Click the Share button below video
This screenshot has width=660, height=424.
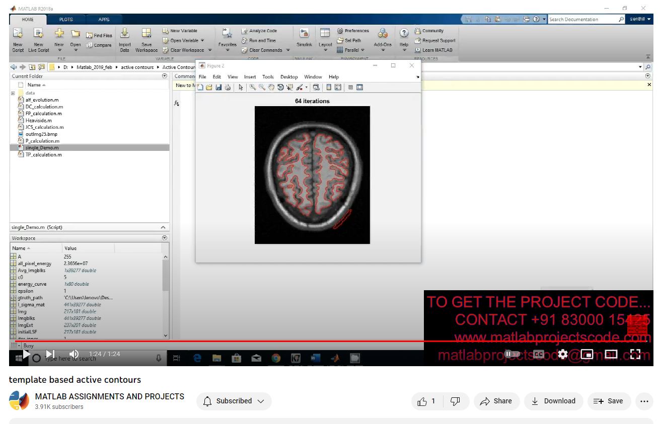pyautogui.click(x=496, y=401)
